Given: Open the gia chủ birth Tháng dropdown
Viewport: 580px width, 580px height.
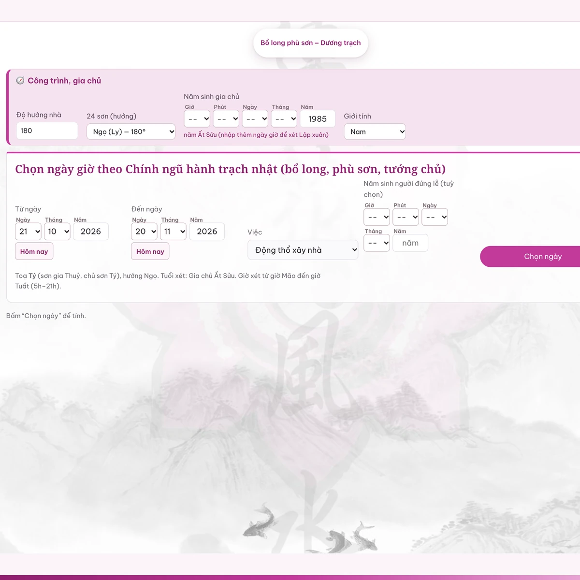Looking at the screenshot, I should [284, 119].
